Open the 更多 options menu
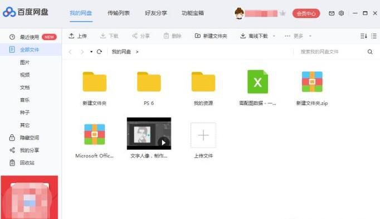The image size is (380, 219). click(294, 36)
